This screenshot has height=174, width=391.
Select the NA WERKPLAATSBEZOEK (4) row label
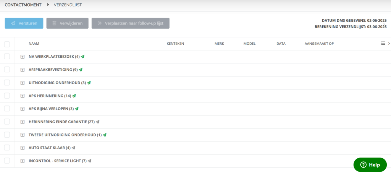click(54, 57)
